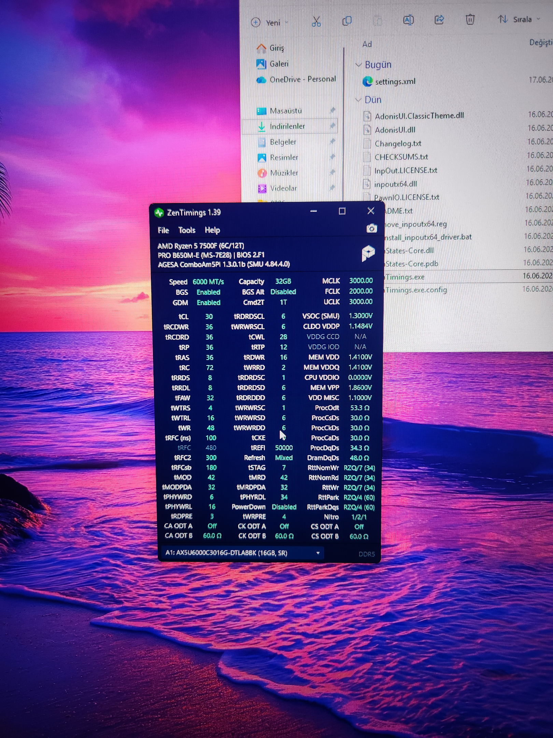Click the Delete trash icon in File Explorer
Viewport: 553px width, 738px height.
click(470, 19)
